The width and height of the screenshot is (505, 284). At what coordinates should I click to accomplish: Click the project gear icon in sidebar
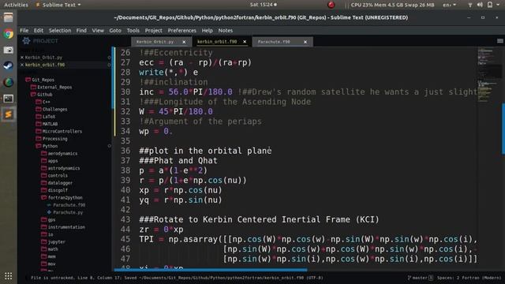[x=26, y=41]
